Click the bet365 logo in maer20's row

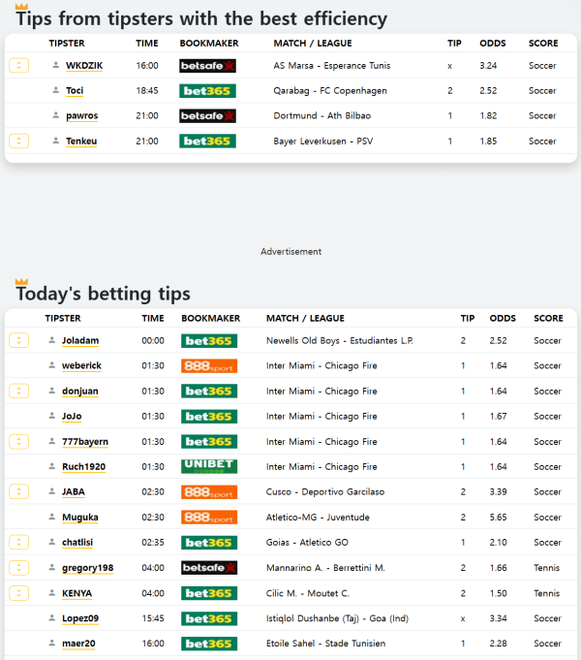point(208,643)
